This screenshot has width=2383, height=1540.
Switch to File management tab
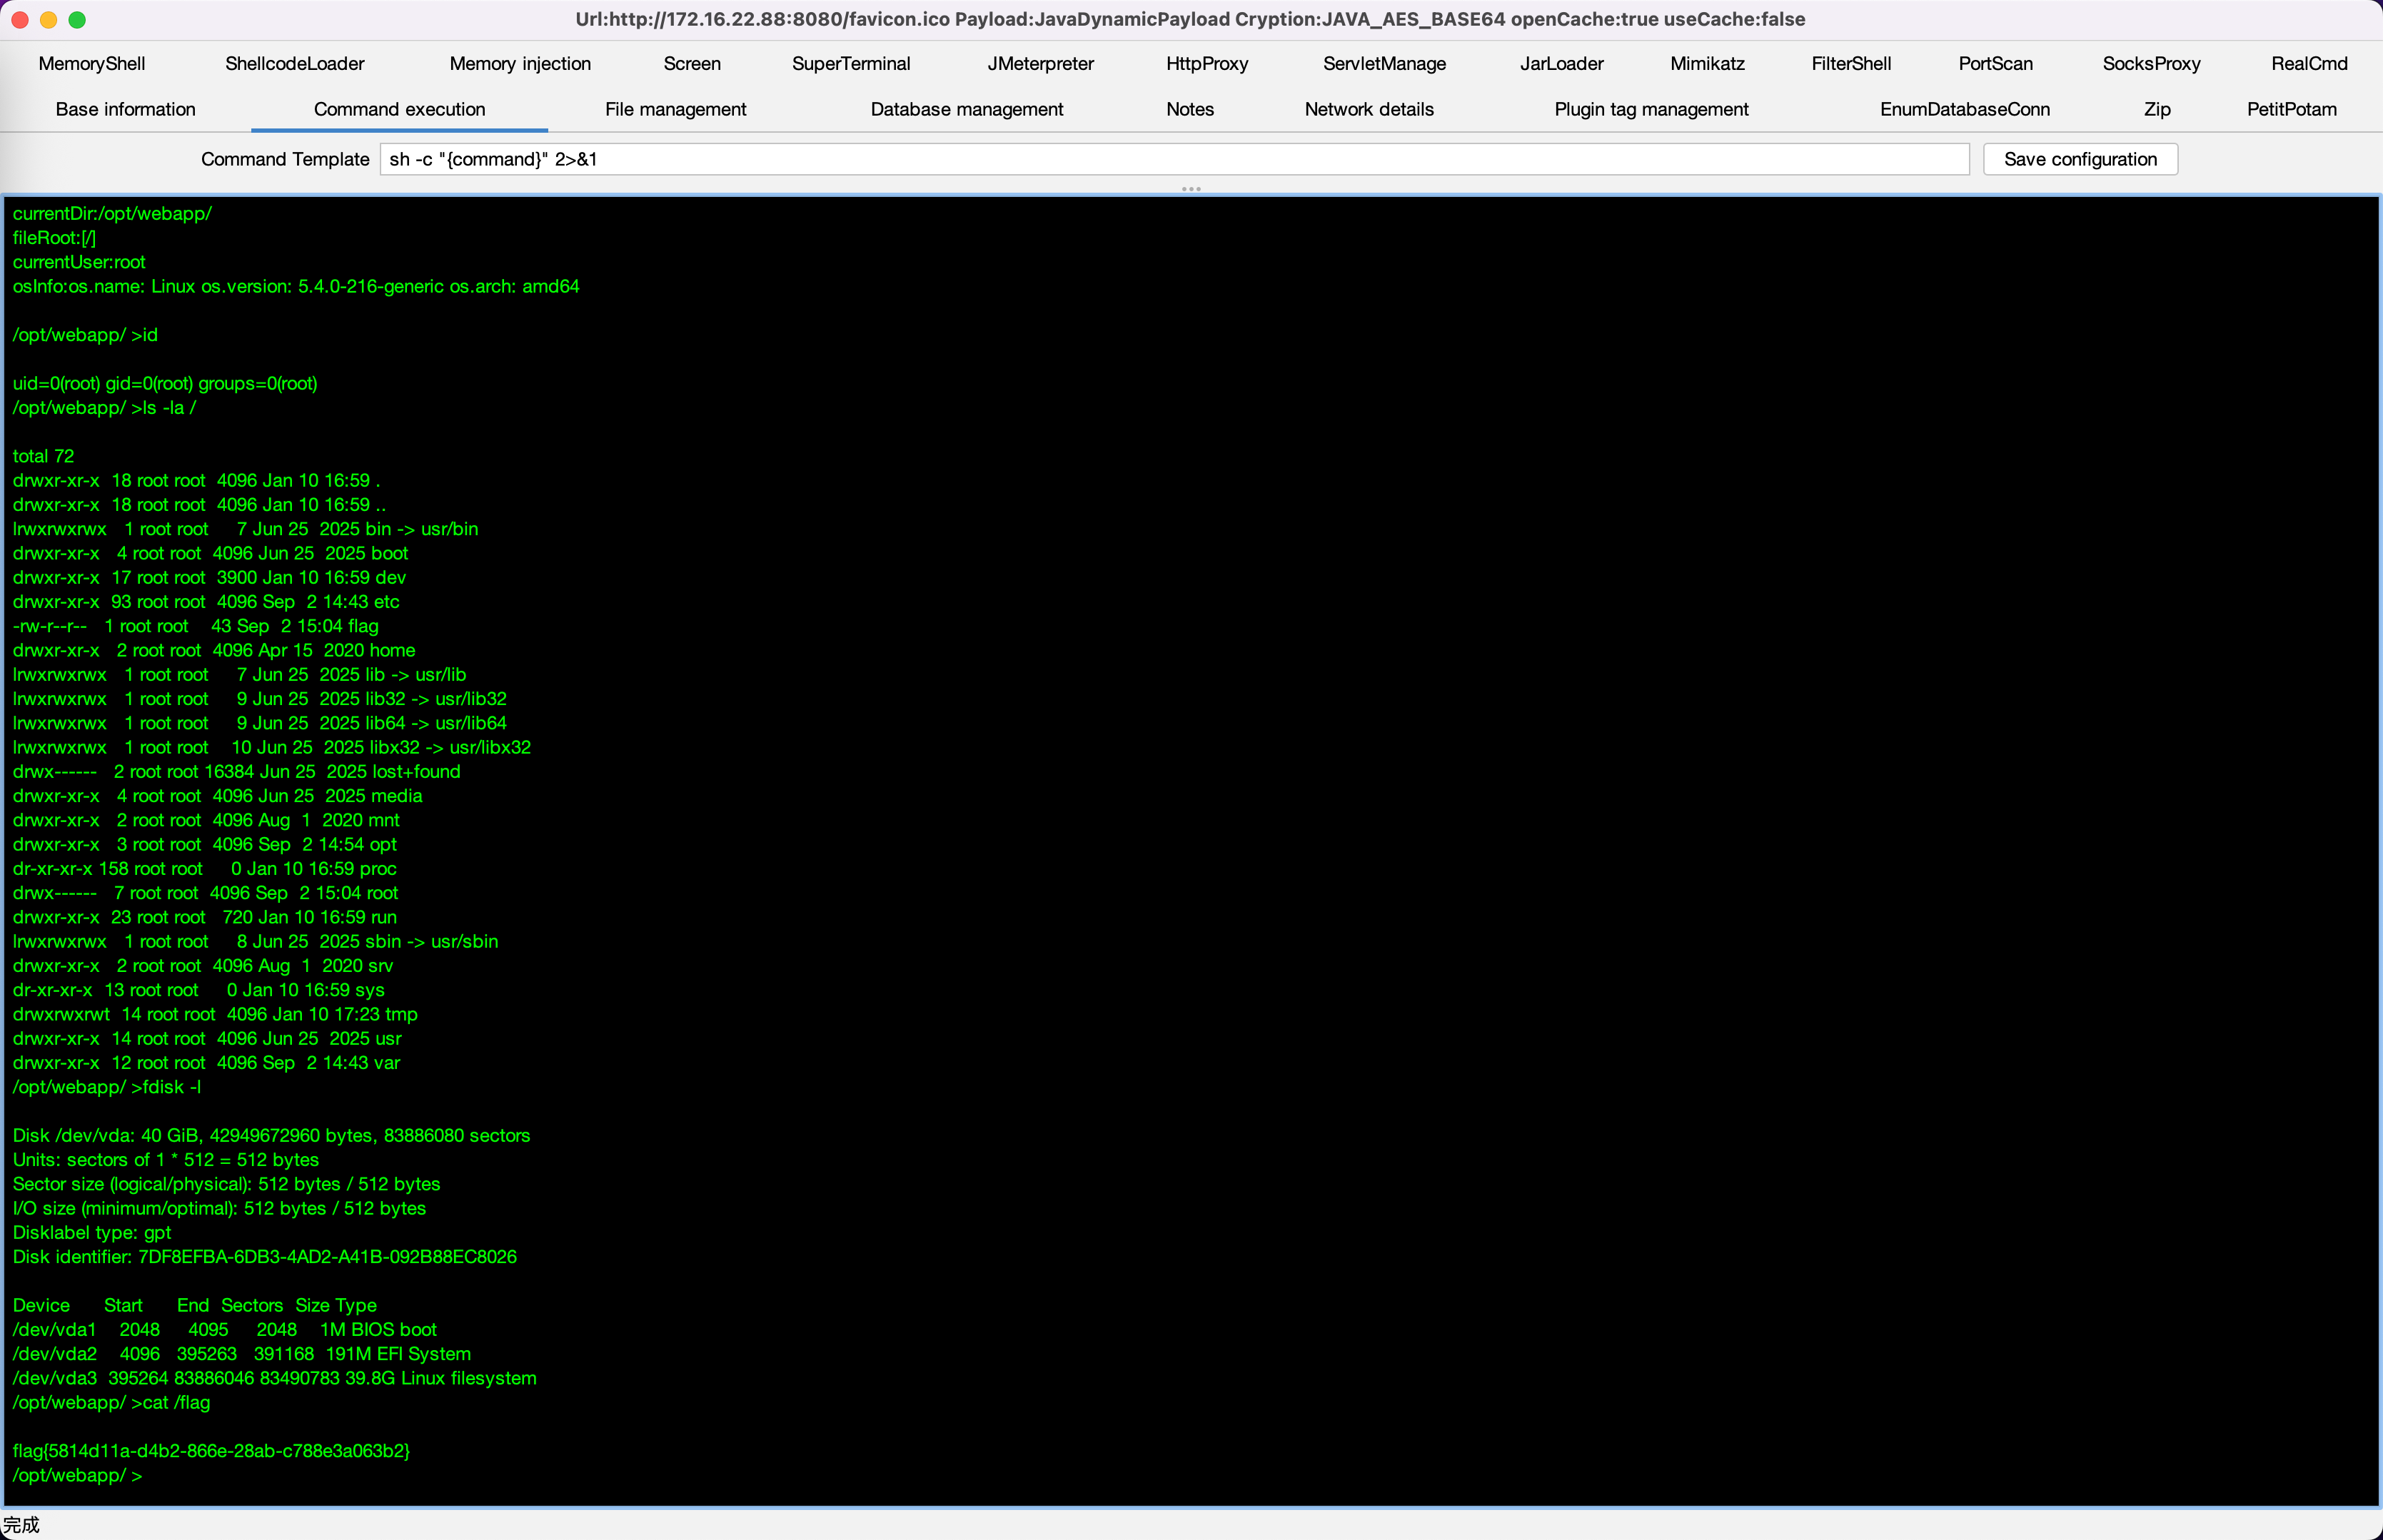pos(675,109)
